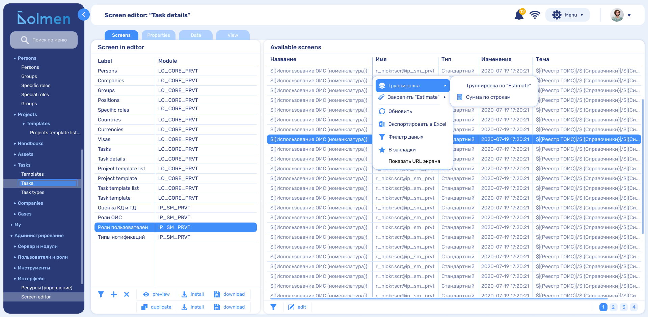Select the Роли ОИС row
The image size is (648, 317).
(175, 218)
